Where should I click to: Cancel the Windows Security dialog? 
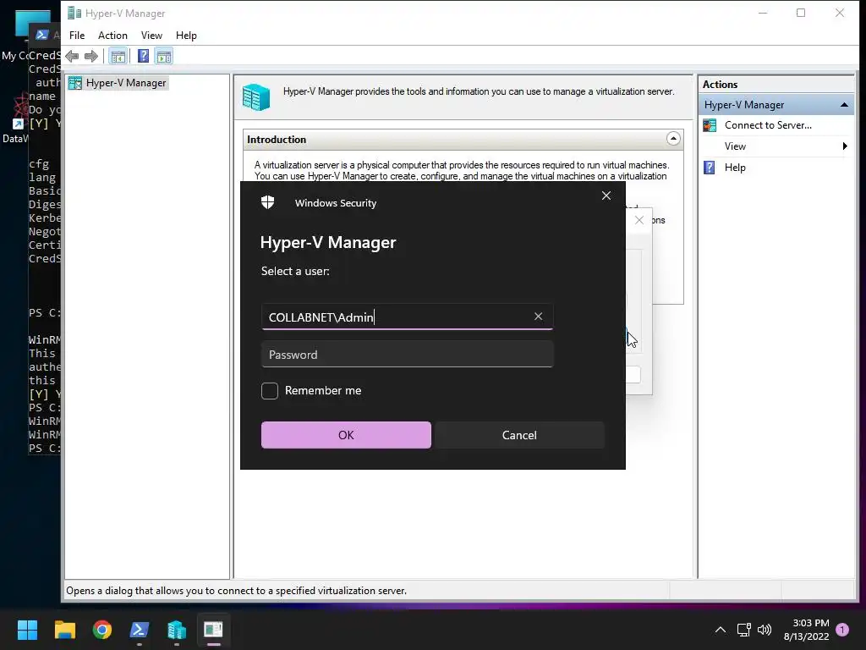click(x=519, y=435)
